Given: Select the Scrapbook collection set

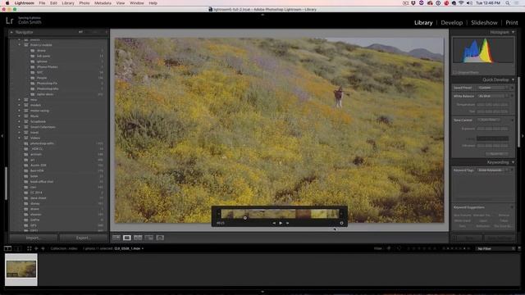Looking at the screenshot, I should (39, 121).
